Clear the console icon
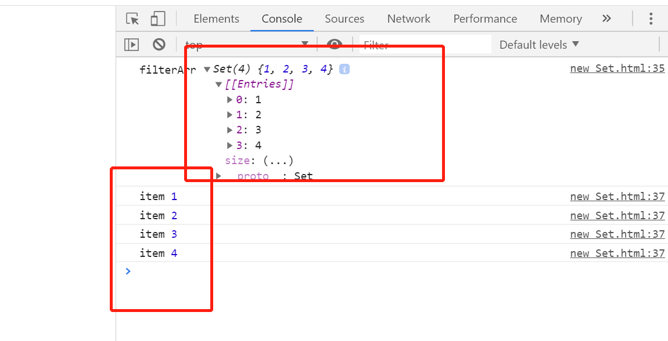The height and width of the screenshot is (341, 668). [x=159, y=44]
